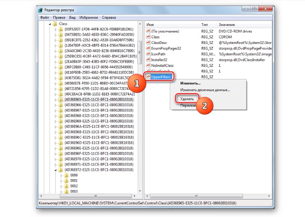Click the values pane scroll-right arrow
Image resolution: width=305 pixels, height=217 pixels.
pyautogui.click(x=269, y=196)
